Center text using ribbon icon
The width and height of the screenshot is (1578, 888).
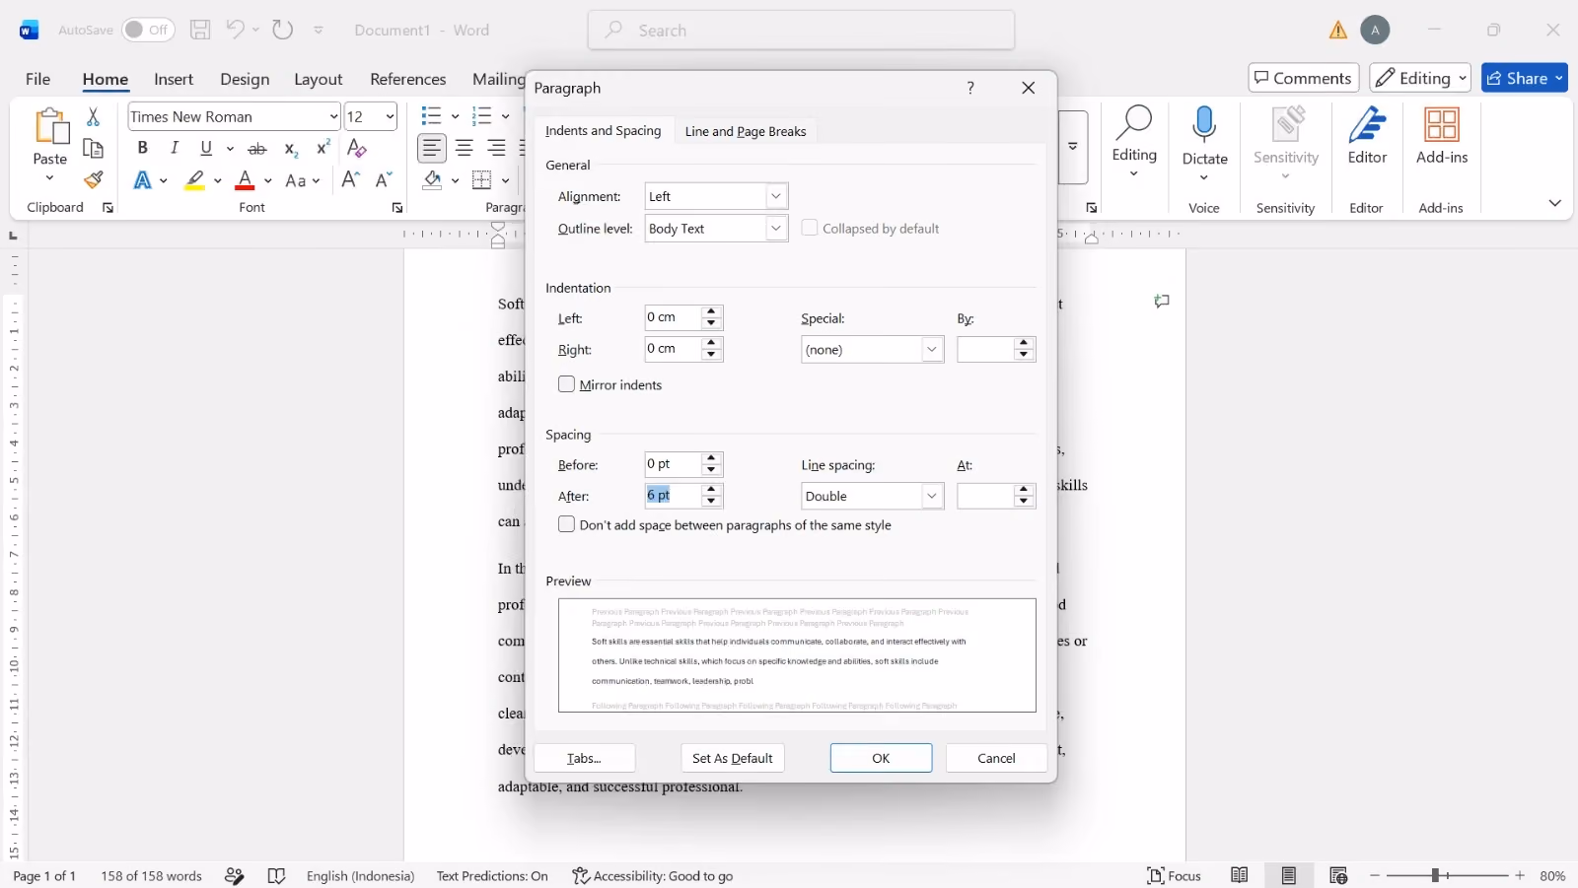pos(465,149)
